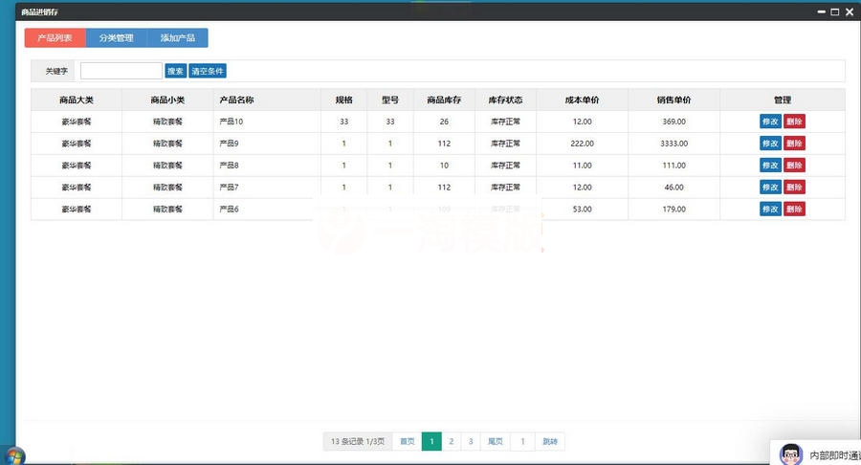Click the 清空条件 button
This screenshot has height=465, width=861.
point(208,71)
